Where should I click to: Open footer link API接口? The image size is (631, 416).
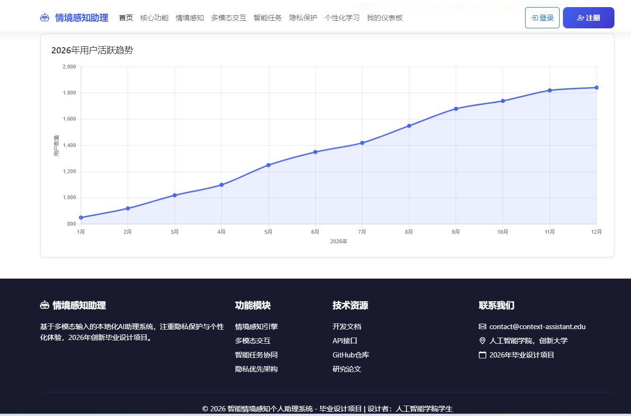(345, 340)
